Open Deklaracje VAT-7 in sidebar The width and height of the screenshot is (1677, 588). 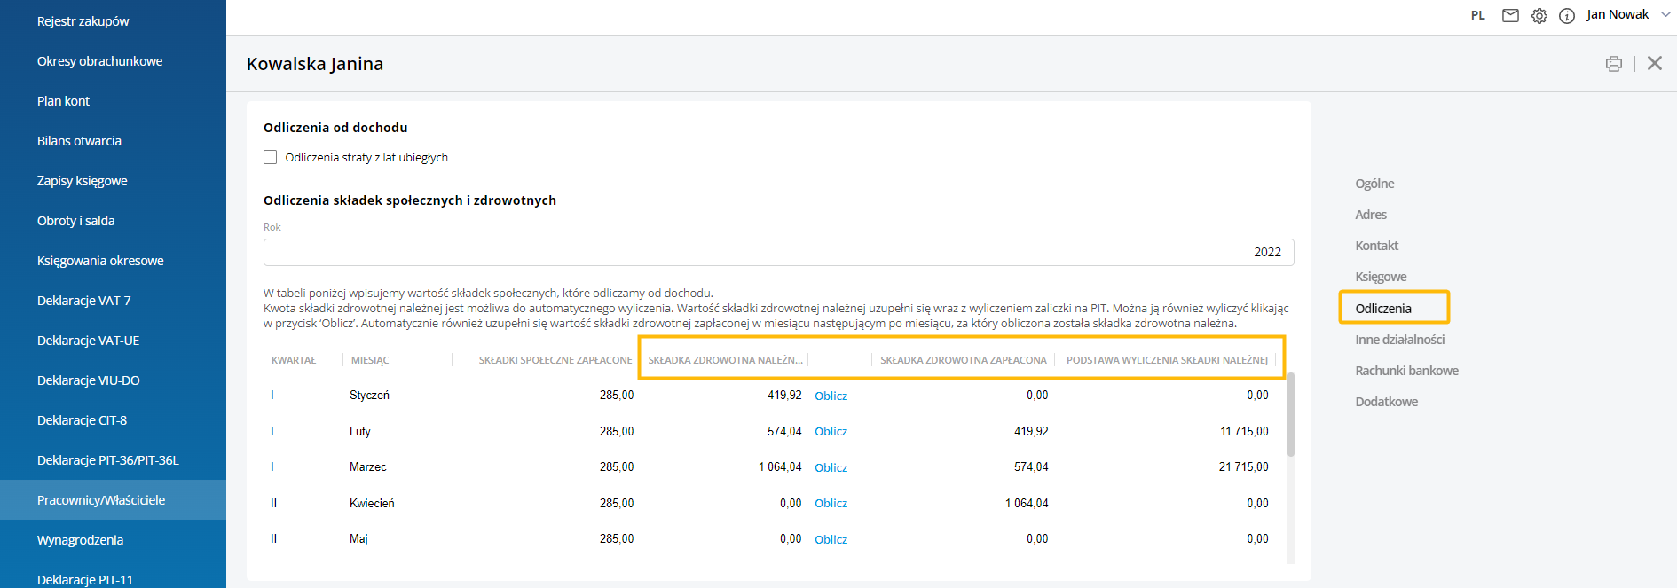83,301
